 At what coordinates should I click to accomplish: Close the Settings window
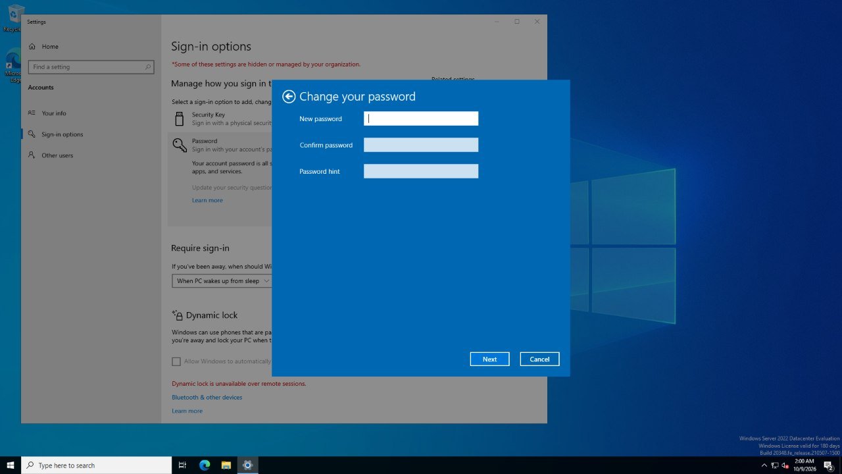(x=537, y=22)
